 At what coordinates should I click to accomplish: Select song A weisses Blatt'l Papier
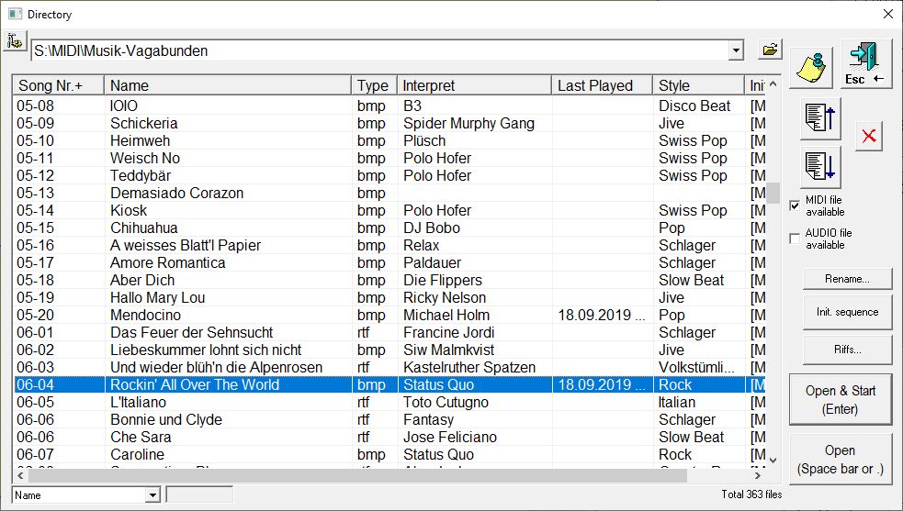186,245
